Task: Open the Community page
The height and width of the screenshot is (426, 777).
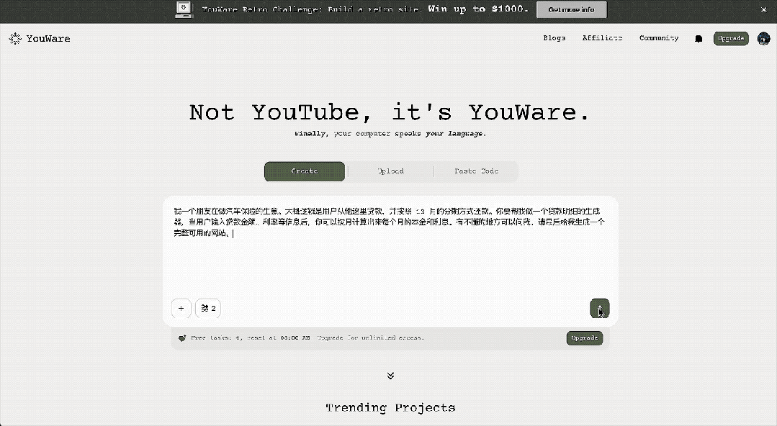Action: pos(658,38)
